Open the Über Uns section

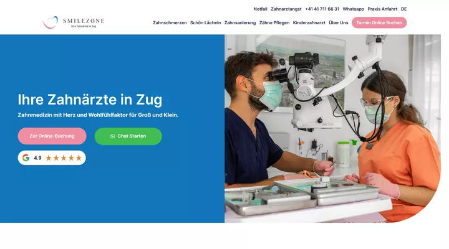339,23
